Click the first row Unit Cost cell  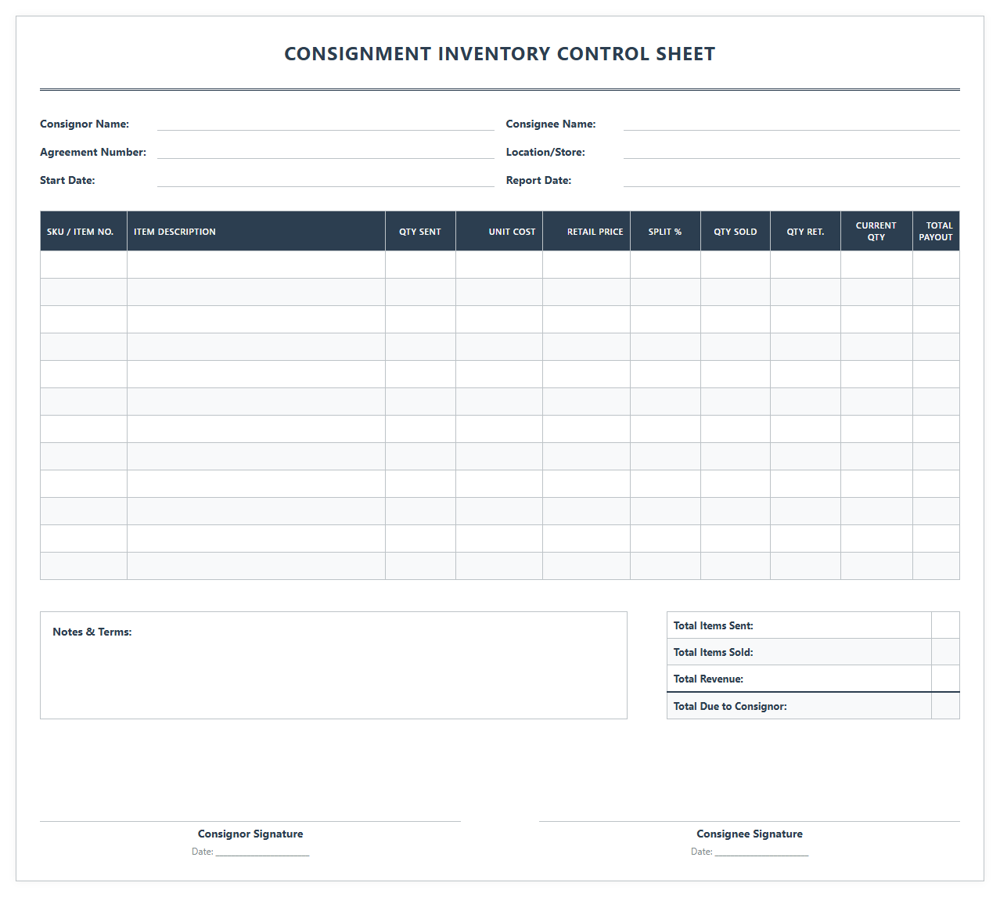(x=499, y=265)
